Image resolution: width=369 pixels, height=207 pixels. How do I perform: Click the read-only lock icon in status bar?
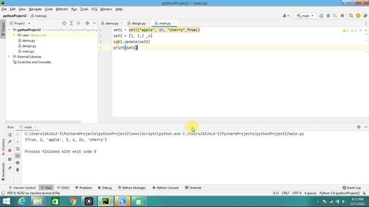364,193
